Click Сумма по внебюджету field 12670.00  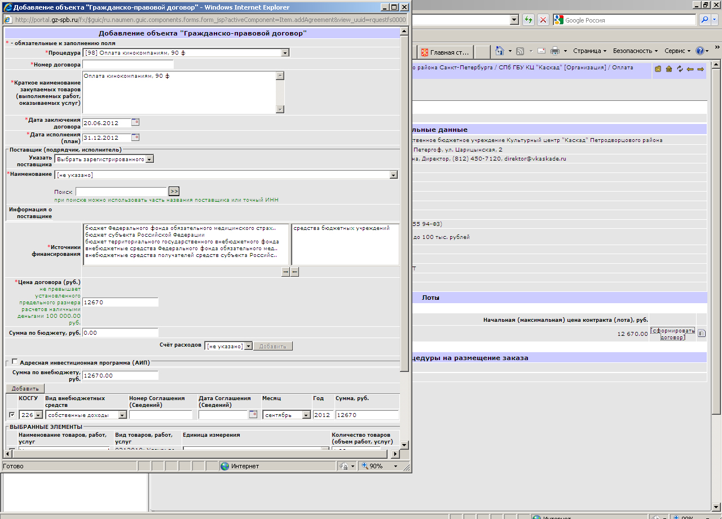[120, 375]
